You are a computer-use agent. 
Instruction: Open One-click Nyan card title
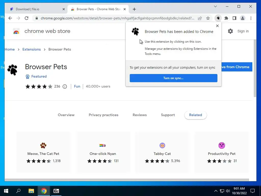[103, 154]
